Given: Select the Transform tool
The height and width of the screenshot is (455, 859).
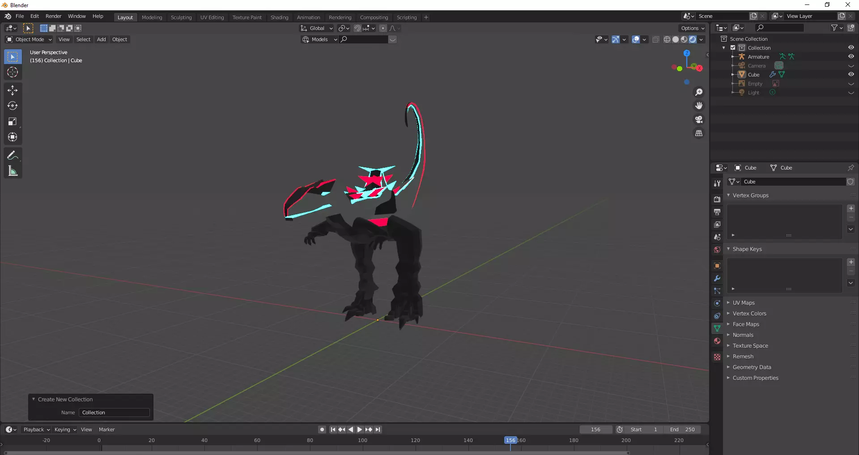Looking at the screenshot, I should coord(13,137).
